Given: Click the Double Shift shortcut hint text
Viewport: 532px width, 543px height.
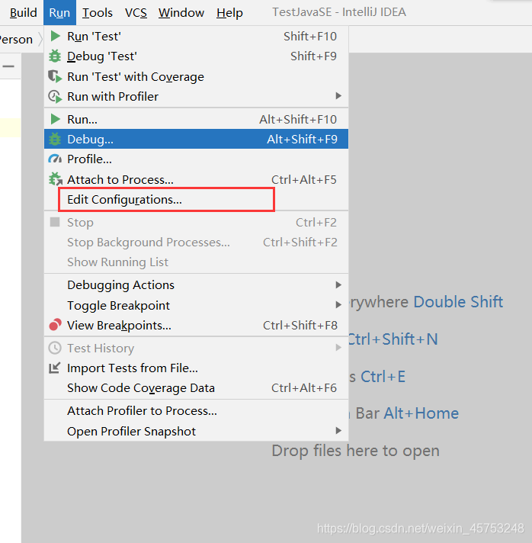Looking at the screenshot, I should click(458, 302).
